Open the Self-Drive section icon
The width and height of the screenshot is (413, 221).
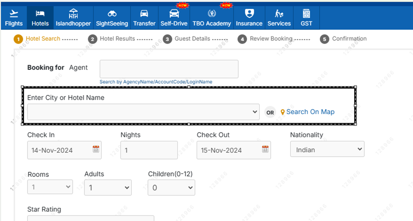(x=174, y=14)
